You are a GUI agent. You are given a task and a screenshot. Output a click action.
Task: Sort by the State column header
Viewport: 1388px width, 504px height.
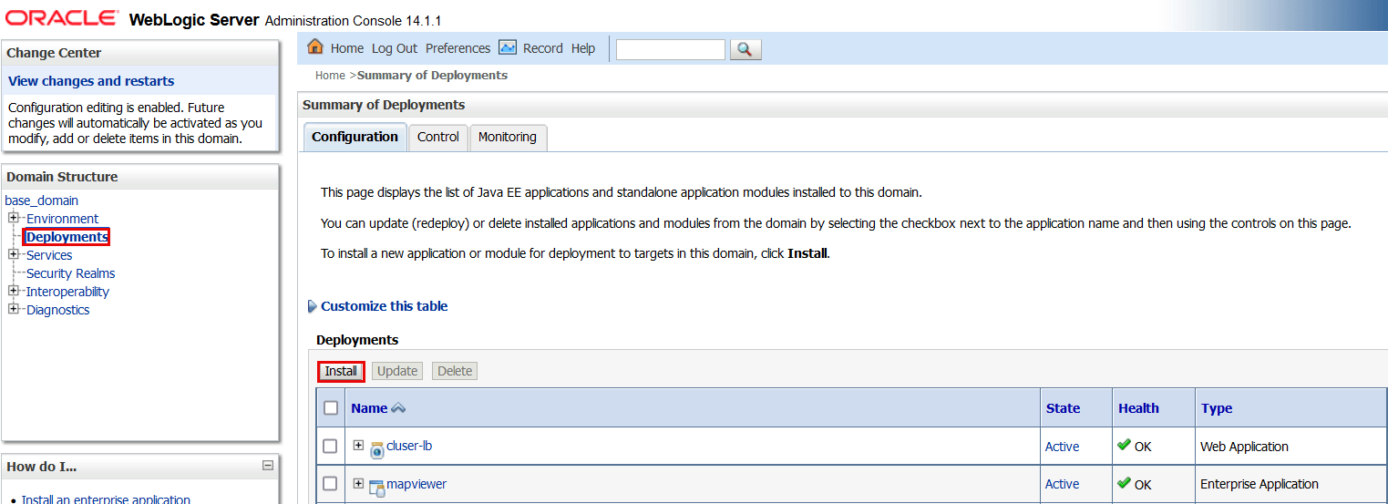pyautogui.click(x=1063, y=408)
